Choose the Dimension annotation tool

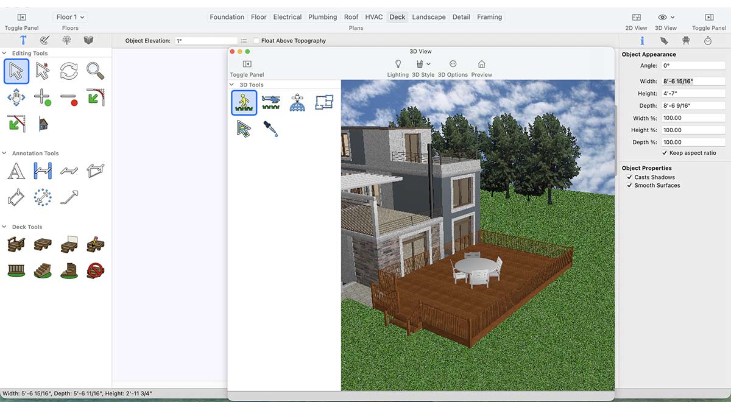tap(43, 171)
